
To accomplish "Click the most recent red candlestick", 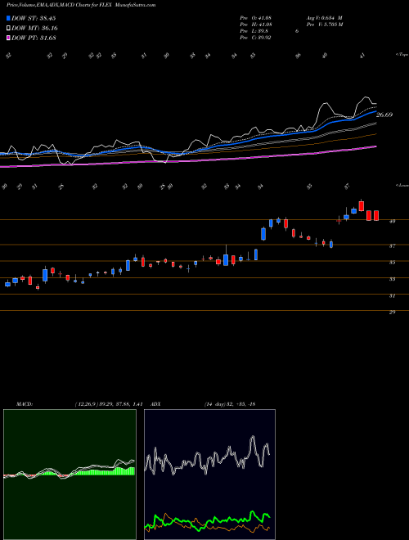I will [x=376, y=215].
